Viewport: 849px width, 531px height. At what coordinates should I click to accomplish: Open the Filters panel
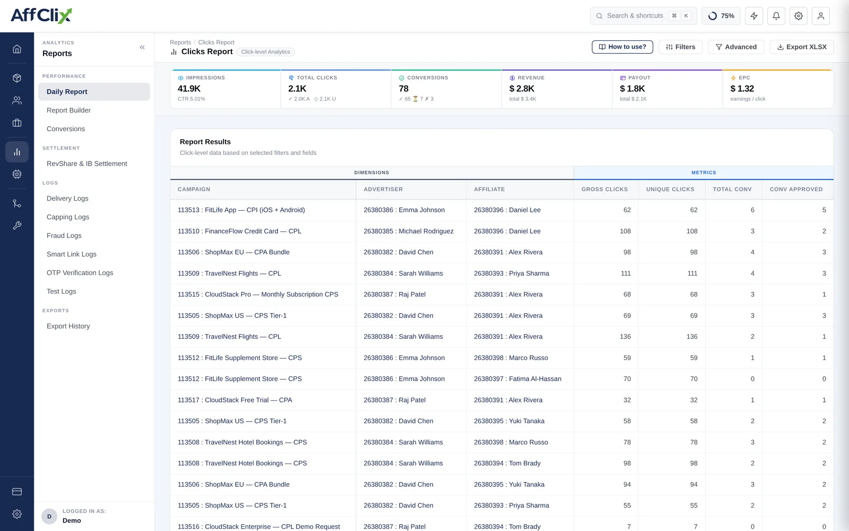(x=681, y=47)
